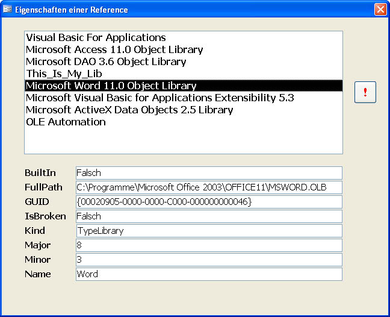This screenshot has width=390, height=317.
Task: Select Visual Basic For Applications in list
Action: click(x=184, y=37)
